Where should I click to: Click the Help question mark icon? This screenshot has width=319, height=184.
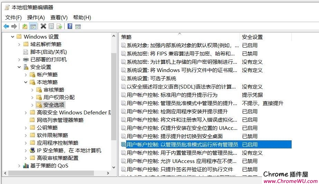(70, 26)
